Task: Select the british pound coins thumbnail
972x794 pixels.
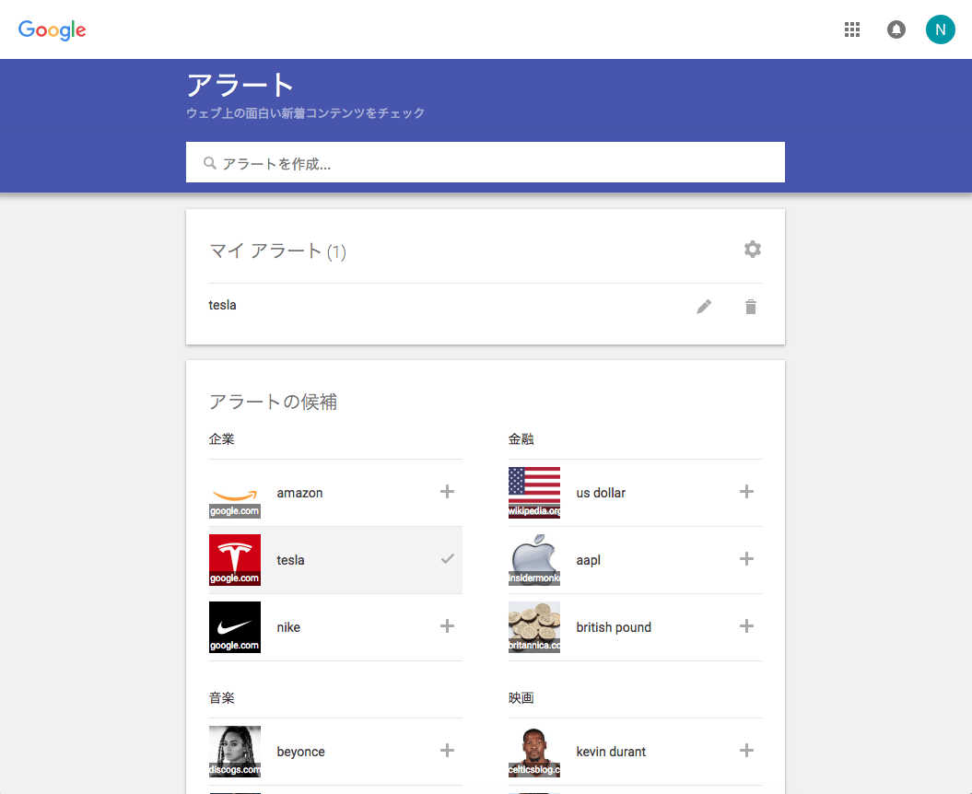Action: (533, 627)
